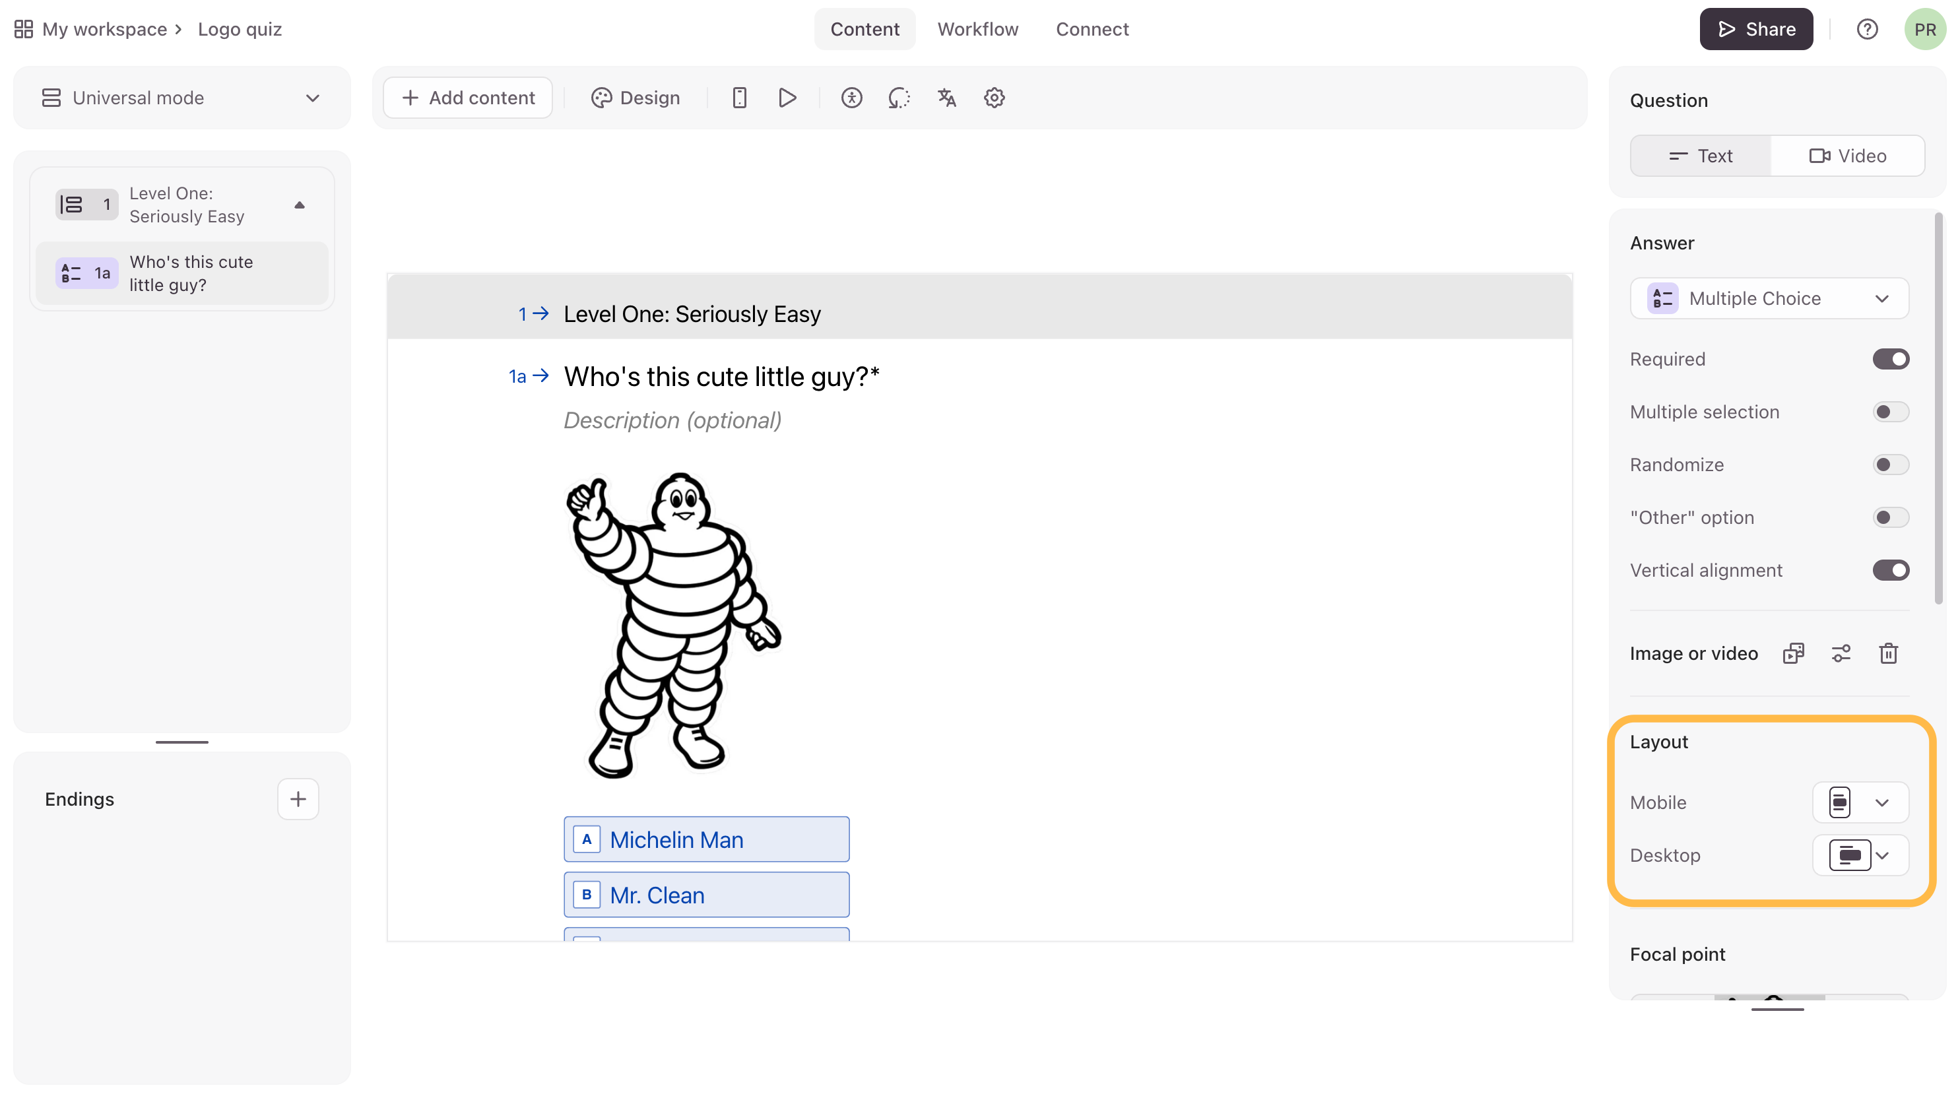Adjust image settings sliders icon
The height and width of the screenshot is (1098, 1960).
[x=1841, y=653]
